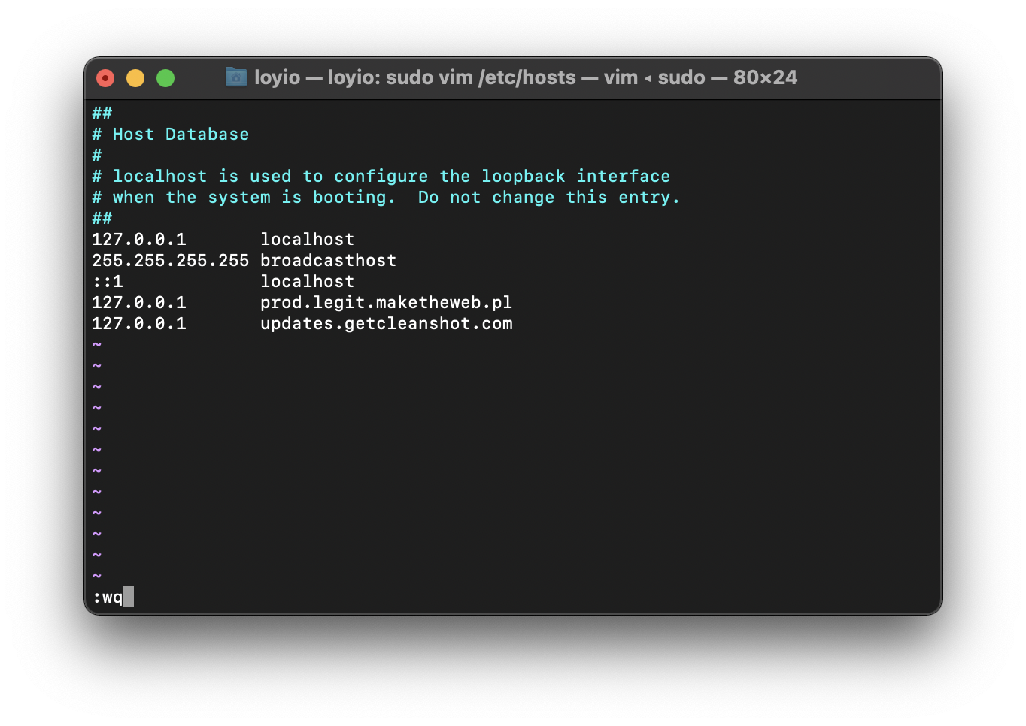Click the first 'localhost' entry after 127.0.0.1

tap(307, 240)
